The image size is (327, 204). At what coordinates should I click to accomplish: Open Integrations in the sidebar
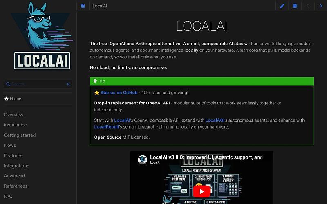click(x=16, y=166)
